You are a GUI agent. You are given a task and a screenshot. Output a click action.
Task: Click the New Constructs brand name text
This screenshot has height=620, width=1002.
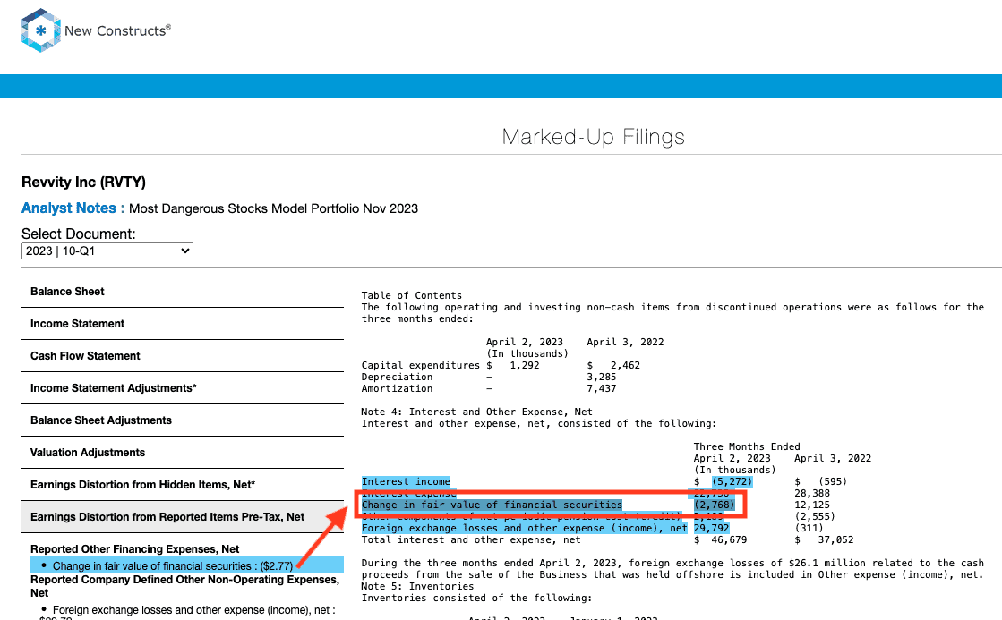[x=117, y=30]
